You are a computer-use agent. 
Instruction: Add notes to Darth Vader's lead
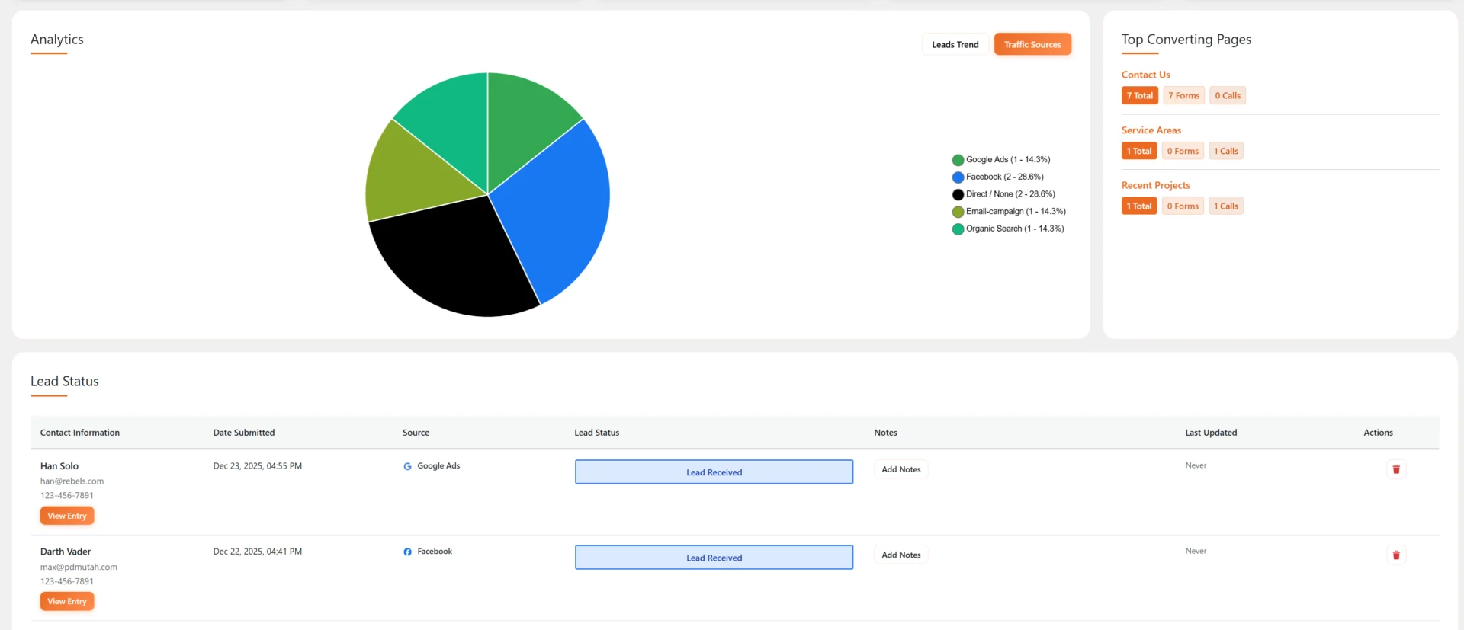901,555
